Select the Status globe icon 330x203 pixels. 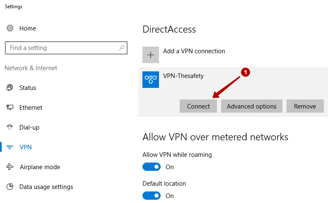tap(10, 87)
